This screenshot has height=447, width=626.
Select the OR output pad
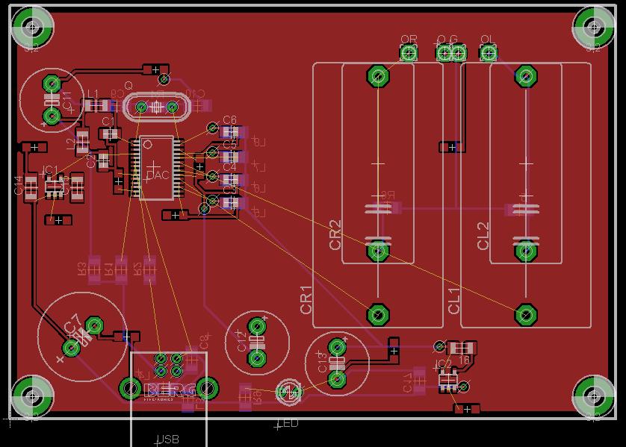coord(409,53)
